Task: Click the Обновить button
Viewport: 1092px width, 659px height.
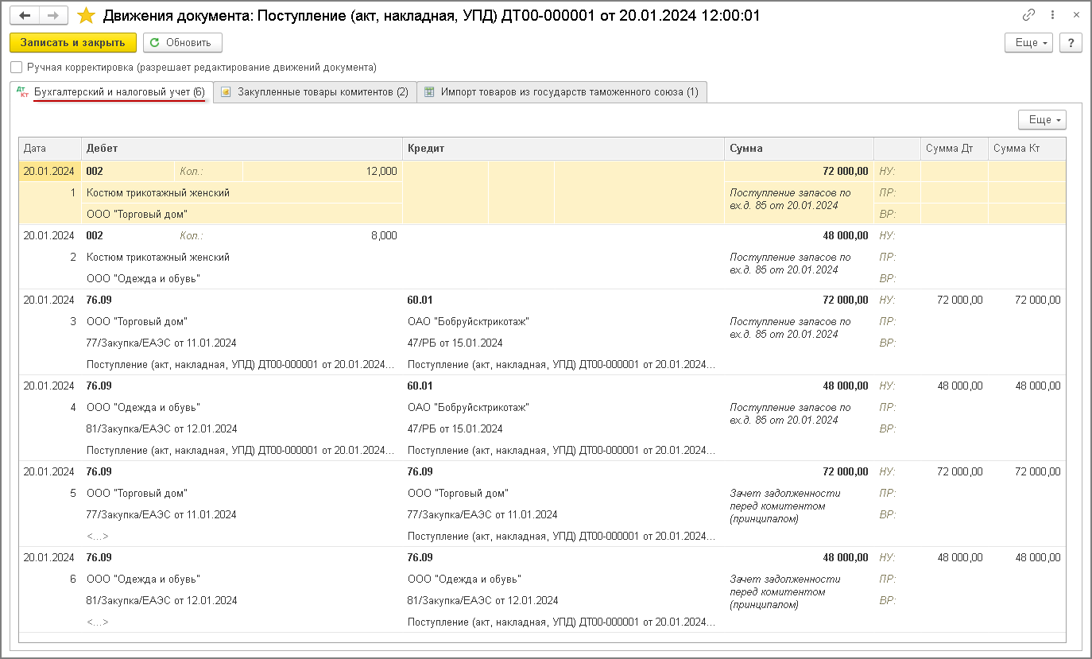Action: tap(183, 42)
